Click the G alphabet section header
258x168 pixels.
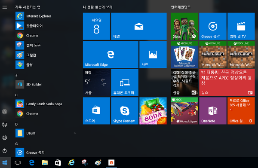[x=16, y=144]
